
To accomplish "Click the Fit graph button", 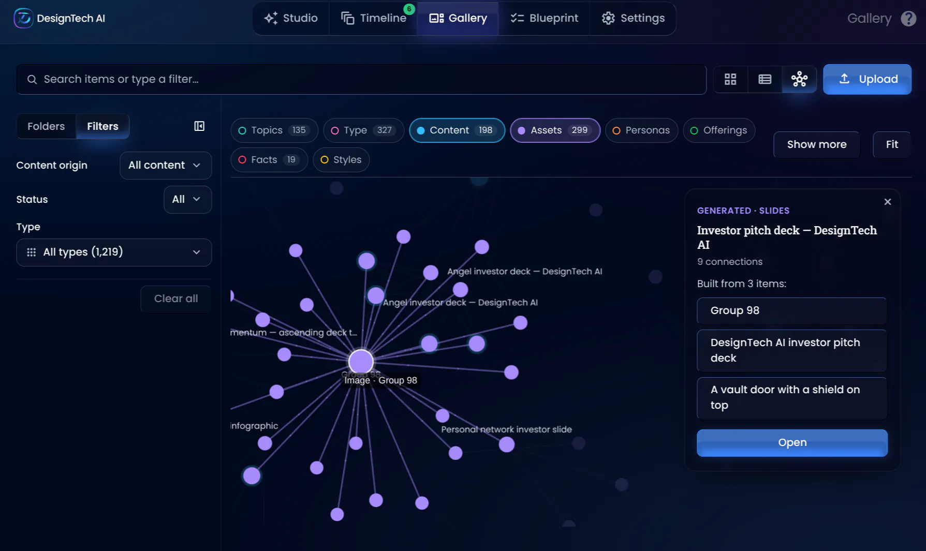I will [x=892, y=145].
